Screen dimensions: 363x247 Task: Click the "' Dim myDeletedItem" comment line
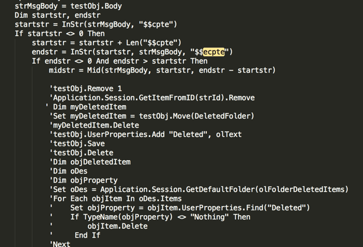tap(86, 107)
